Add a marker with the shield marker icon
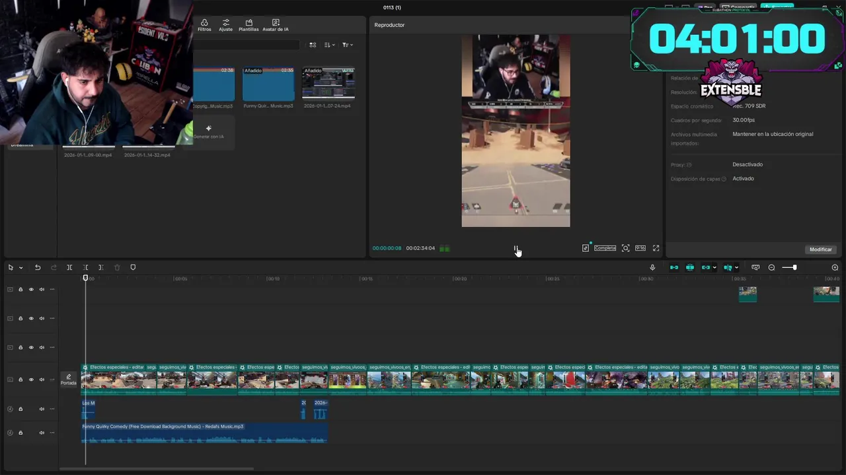Viewport: 846px width, 475px height. [x=133, y=267]
